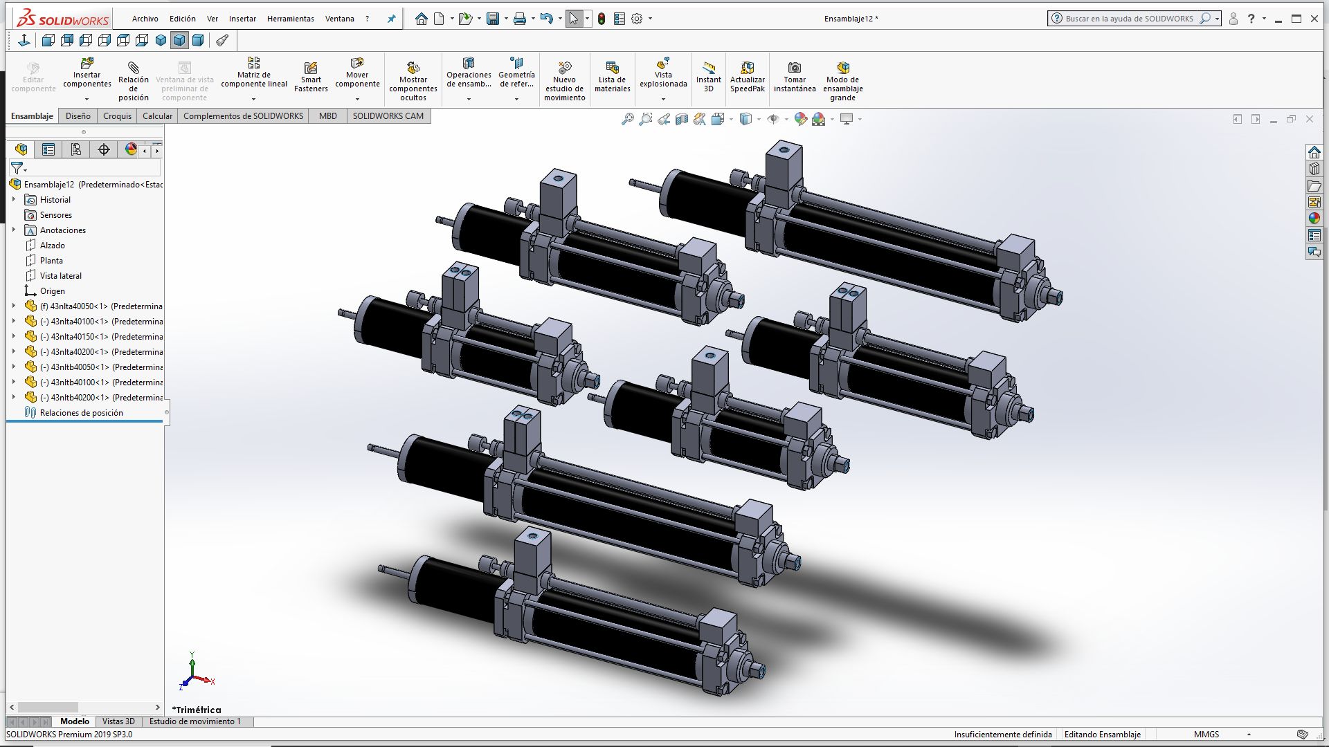Open the Vistas 3D bottom tab

click(x=118, y=721)
